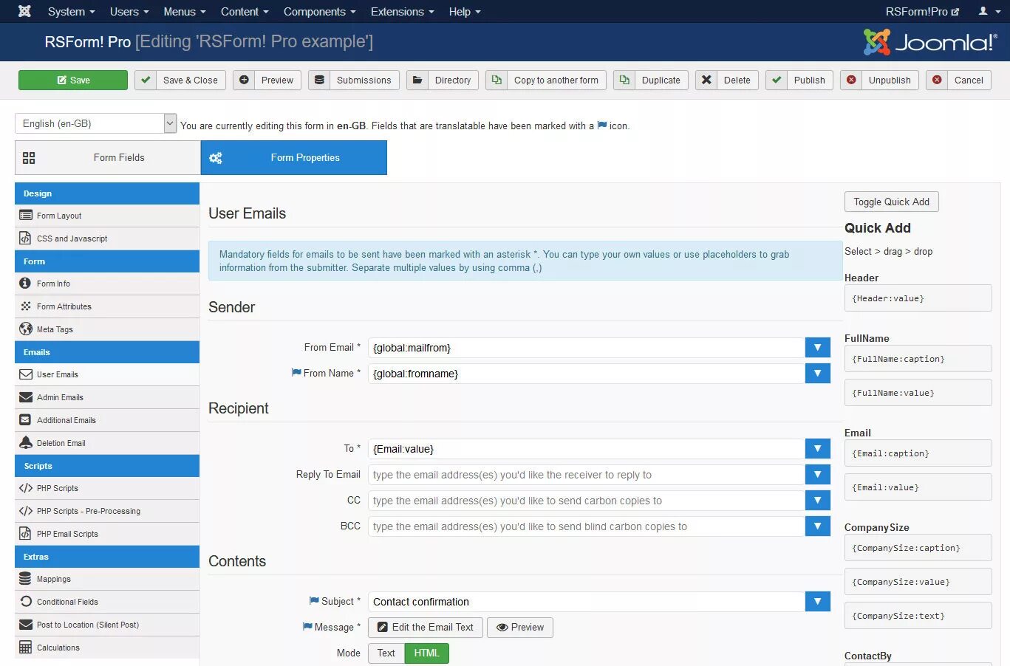The height and width of the screenshot is (666, 1010).
Task: Switch to the Form Fields tab
Action: (x=108, y=158)
